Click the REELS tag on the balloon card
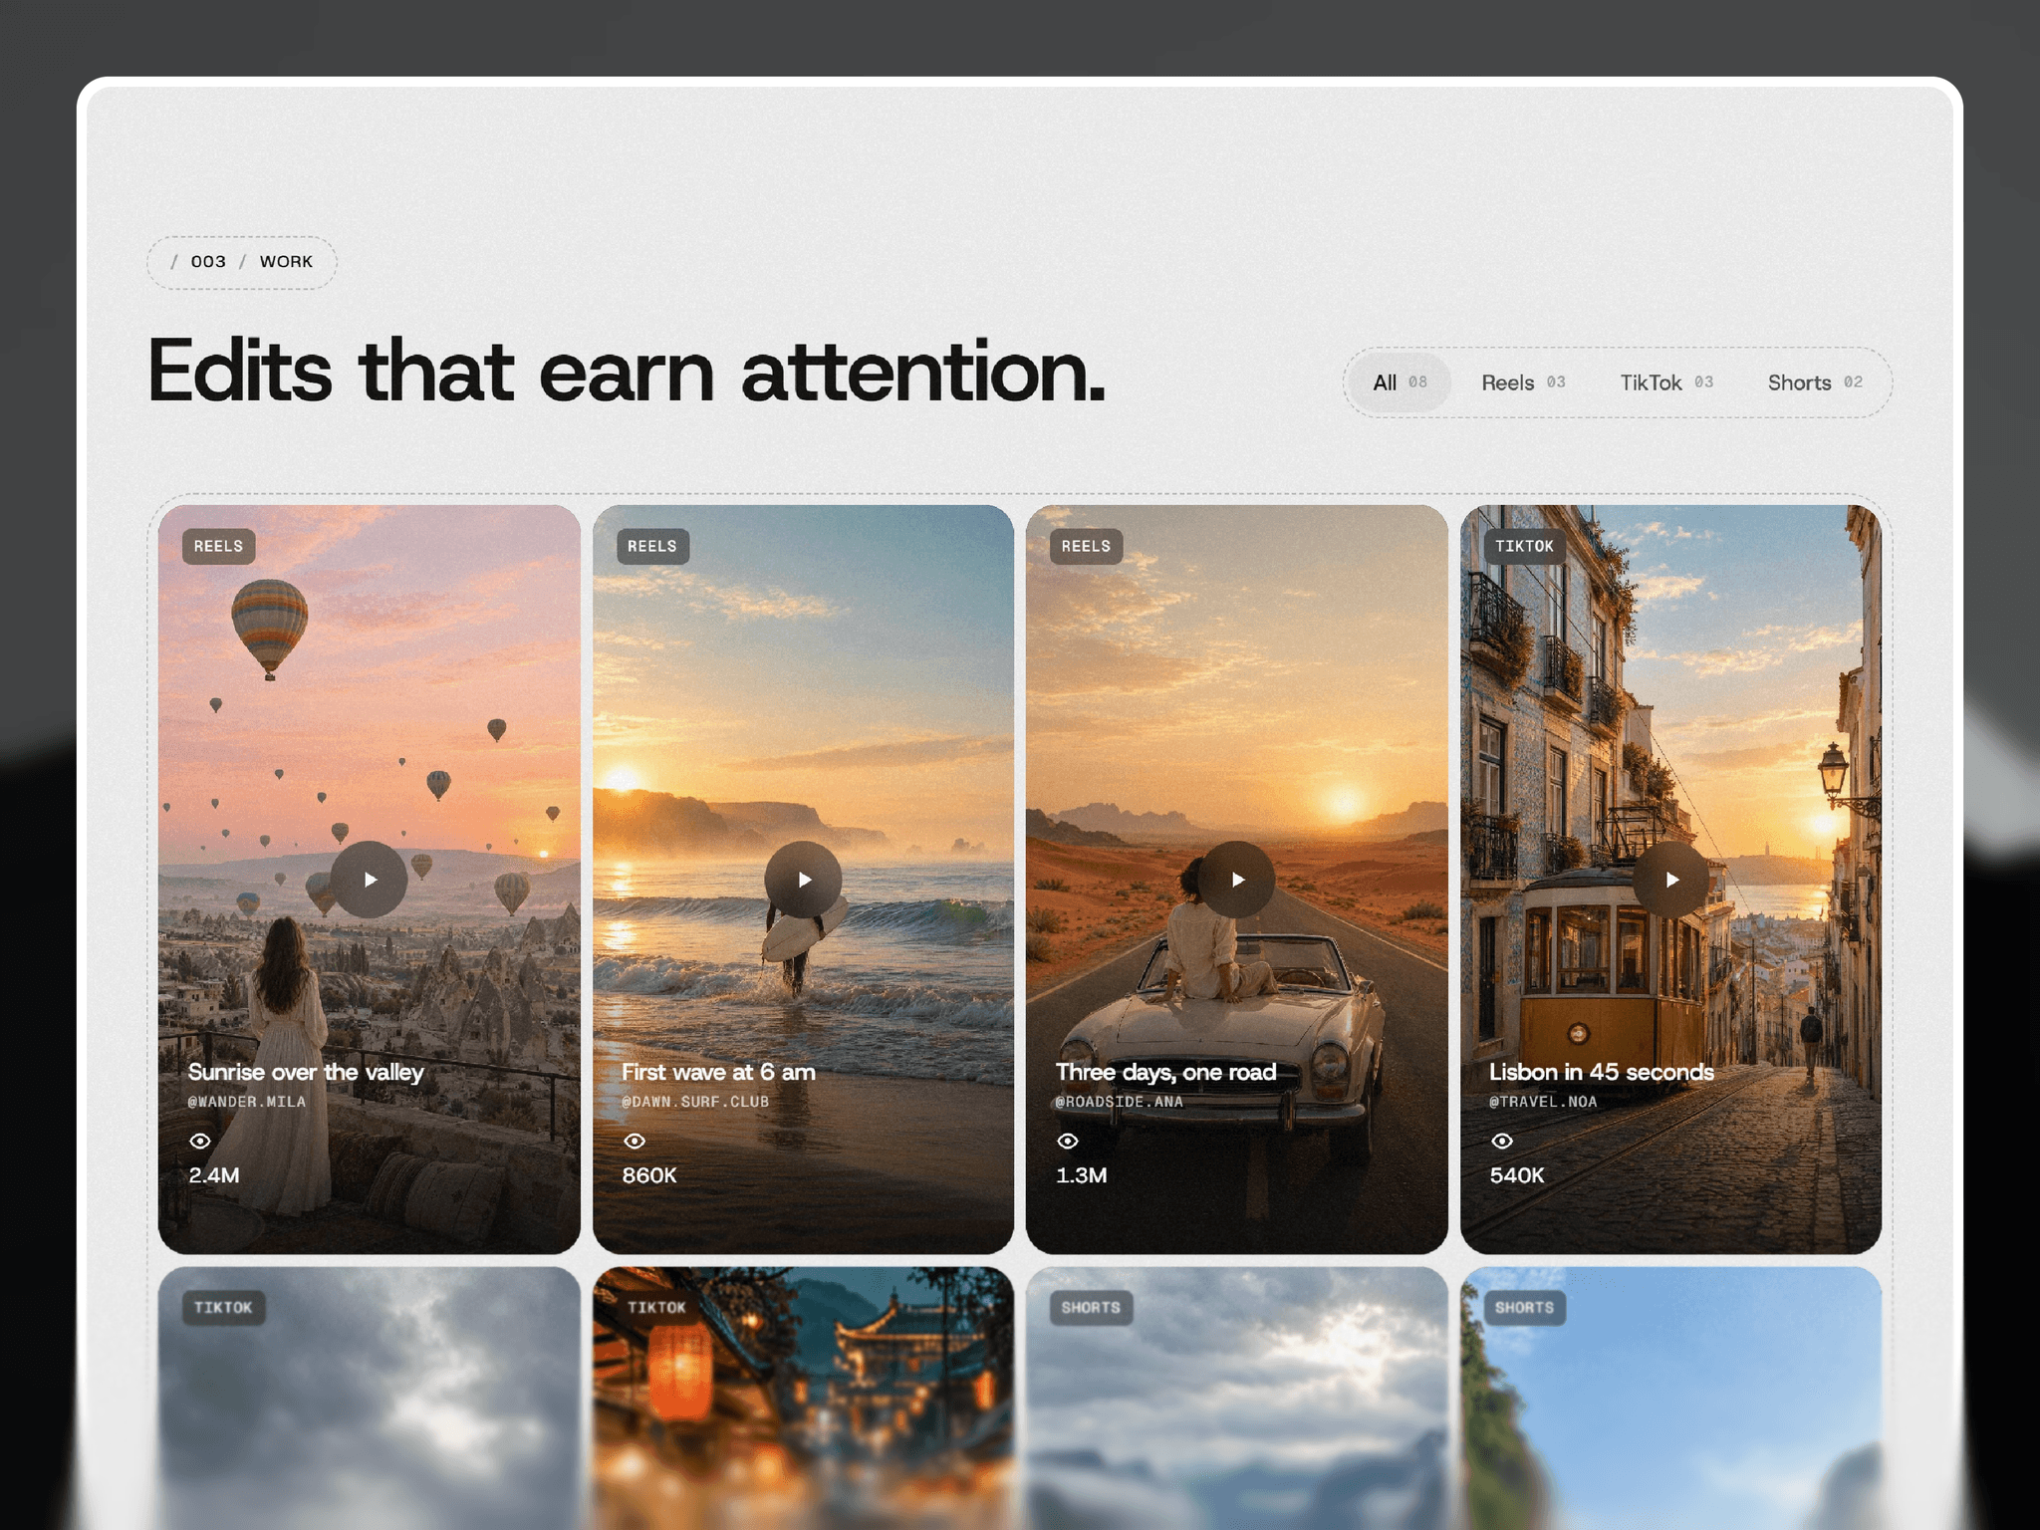Viewport: 2040px width, 1530px height. (218, 546)
